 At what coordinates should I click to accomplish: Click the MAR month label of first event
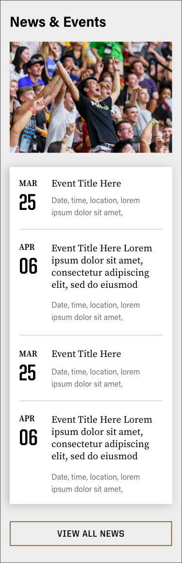pos(28,184)
